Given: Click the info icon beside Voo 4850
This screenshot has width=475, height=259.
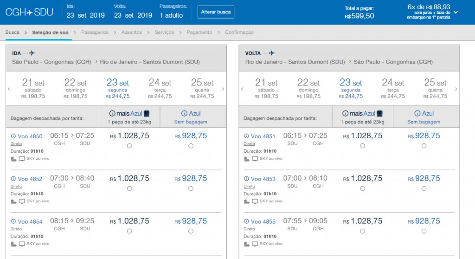Looking at the screenshot, I should 13,136.
